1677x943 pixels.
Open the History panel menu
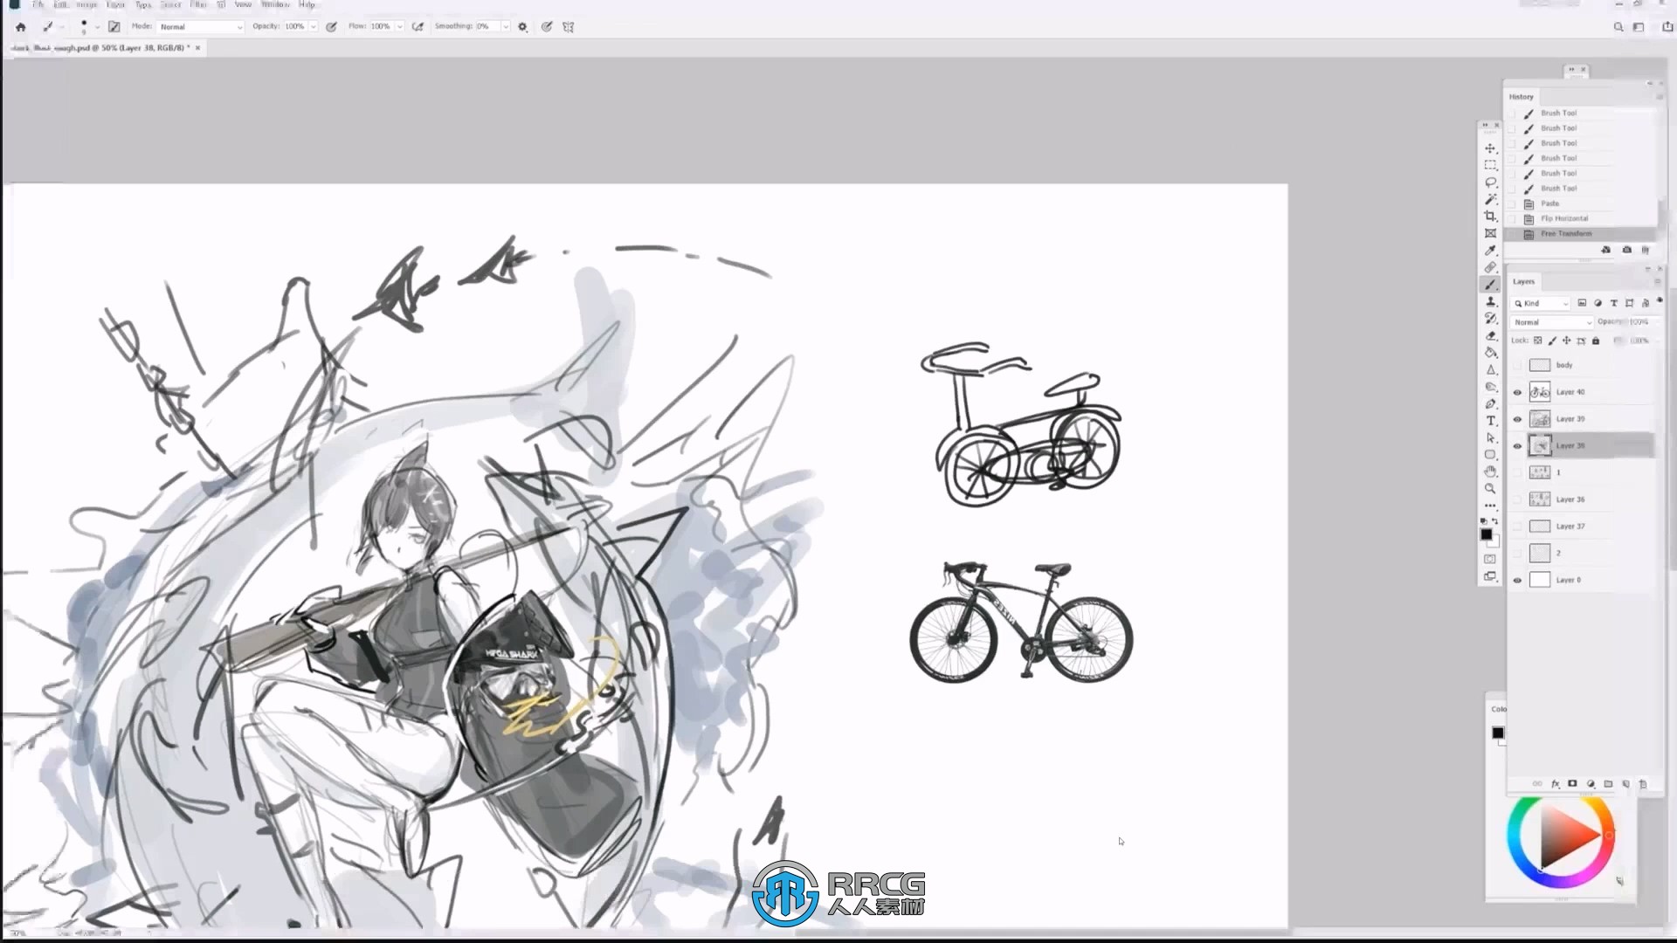(x=1659, y=97)
